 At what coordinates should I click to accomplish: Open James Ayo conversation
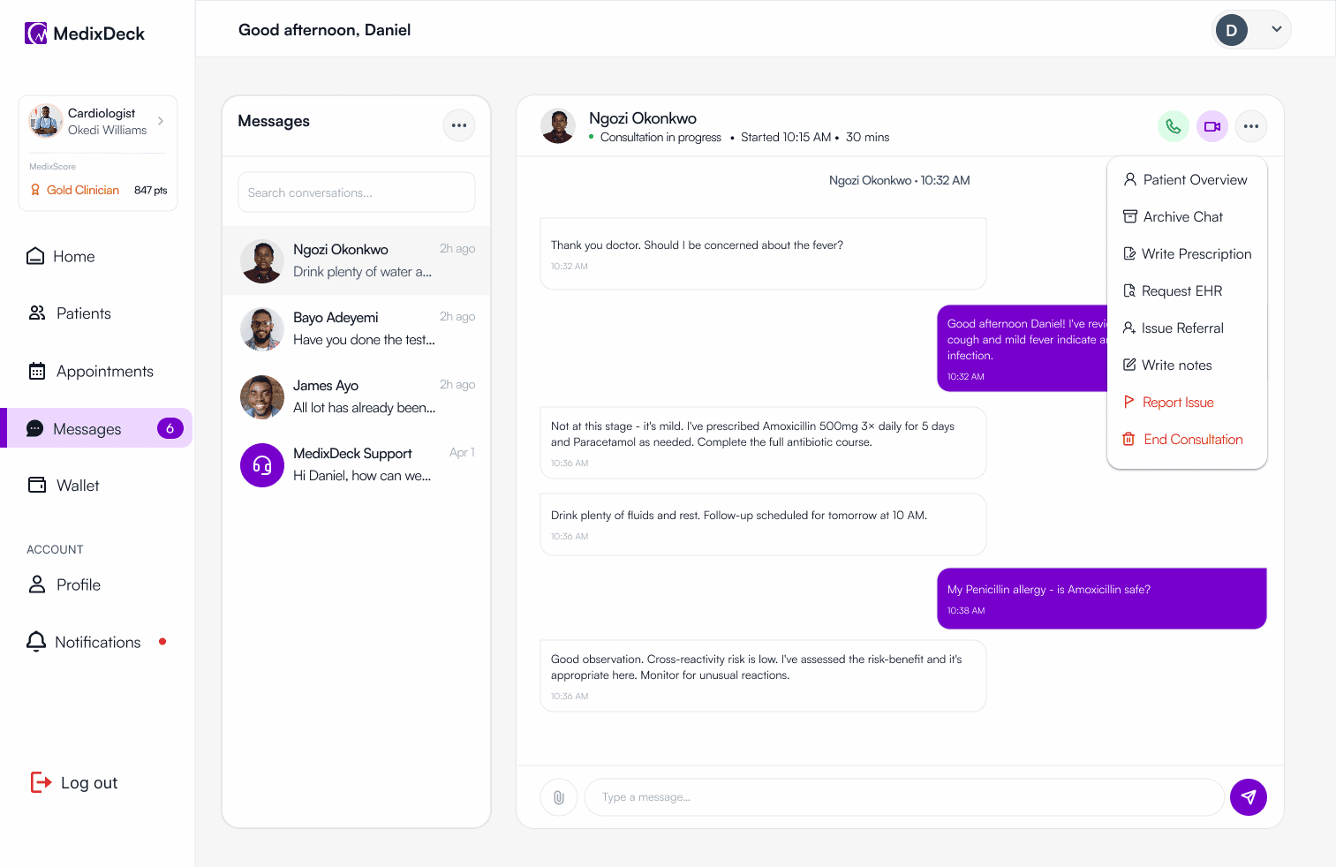pyautogui.click(x=357, y=396)
